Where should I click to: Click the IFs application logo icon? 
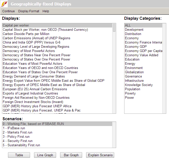[x=5, y=4]
